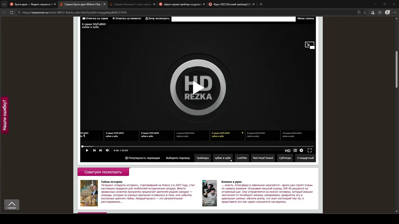Viewport: 399px width, 224px height.
Task: Open browser extensions icon
Action: click(x=373, y=12)
